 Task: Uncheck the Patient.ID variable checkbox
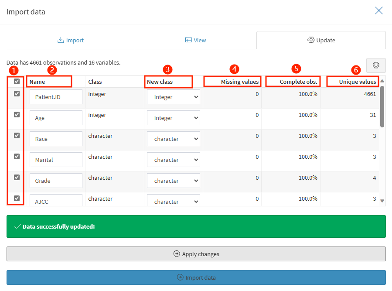[x=17, y=93]
